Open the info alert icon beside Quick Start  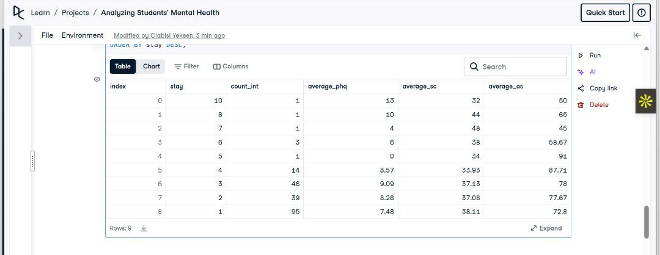click(x=642, y=13)
